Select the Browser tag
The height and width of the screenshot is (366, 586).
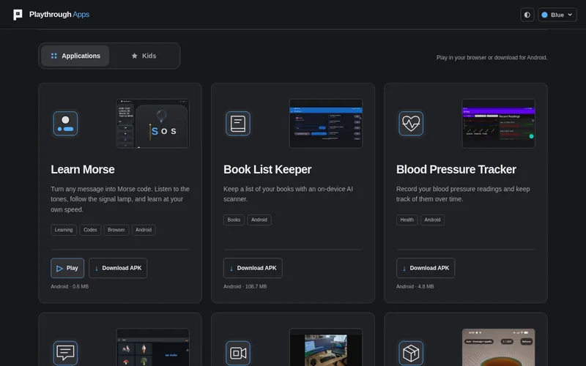(x=116, y=230)
